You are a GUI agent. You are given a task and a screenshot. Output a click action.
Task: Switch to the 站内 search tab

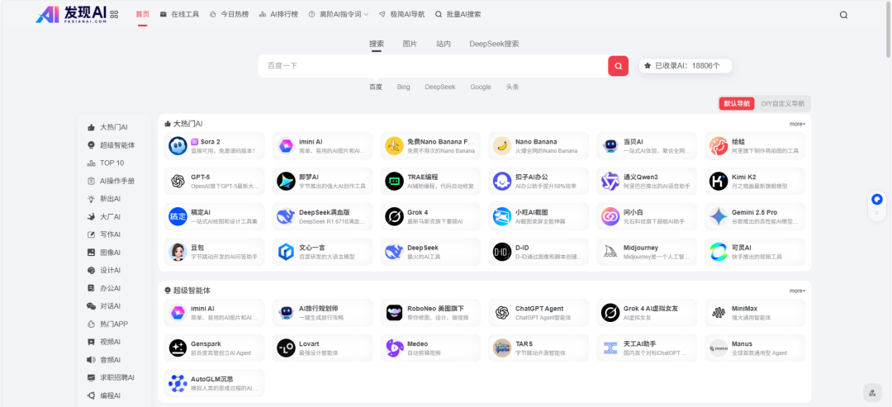coord(444,44)
